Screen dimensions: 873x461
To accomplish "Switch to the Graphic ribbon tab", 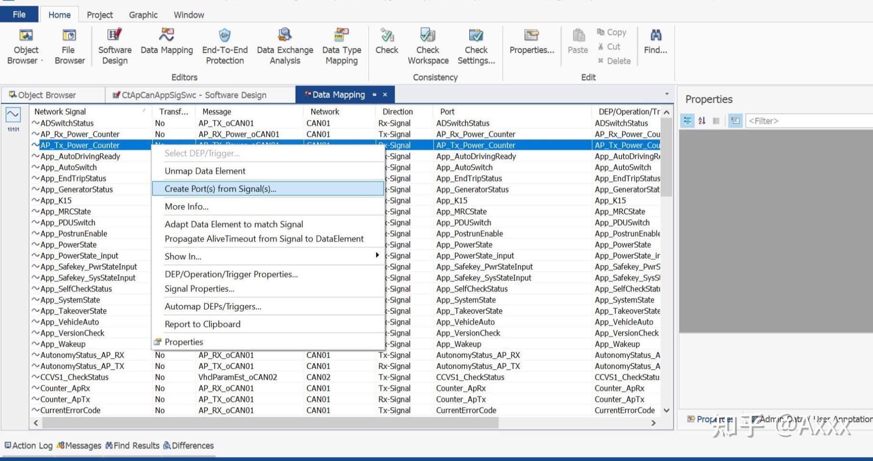I will tap(143, 15).
